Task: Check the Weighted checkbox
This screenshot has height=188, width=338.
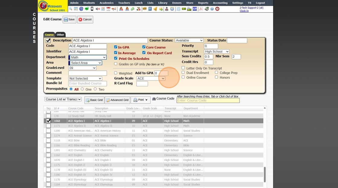Action: tap(116, 73)
